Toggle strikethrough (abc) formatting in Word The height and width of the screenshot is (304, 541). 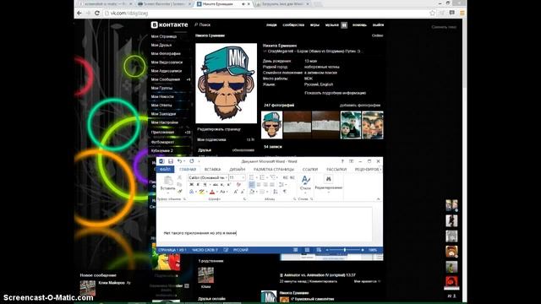click(x=216, y=184)
